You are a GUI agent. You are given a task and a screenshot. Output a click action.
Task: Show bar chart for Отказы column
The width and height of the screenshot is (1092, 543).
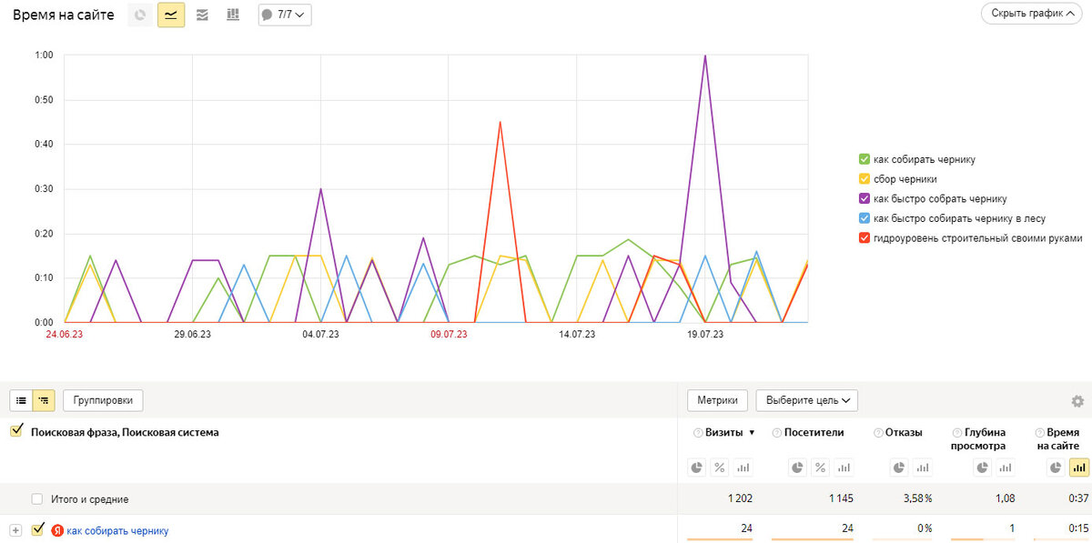(x=922, y=468)
